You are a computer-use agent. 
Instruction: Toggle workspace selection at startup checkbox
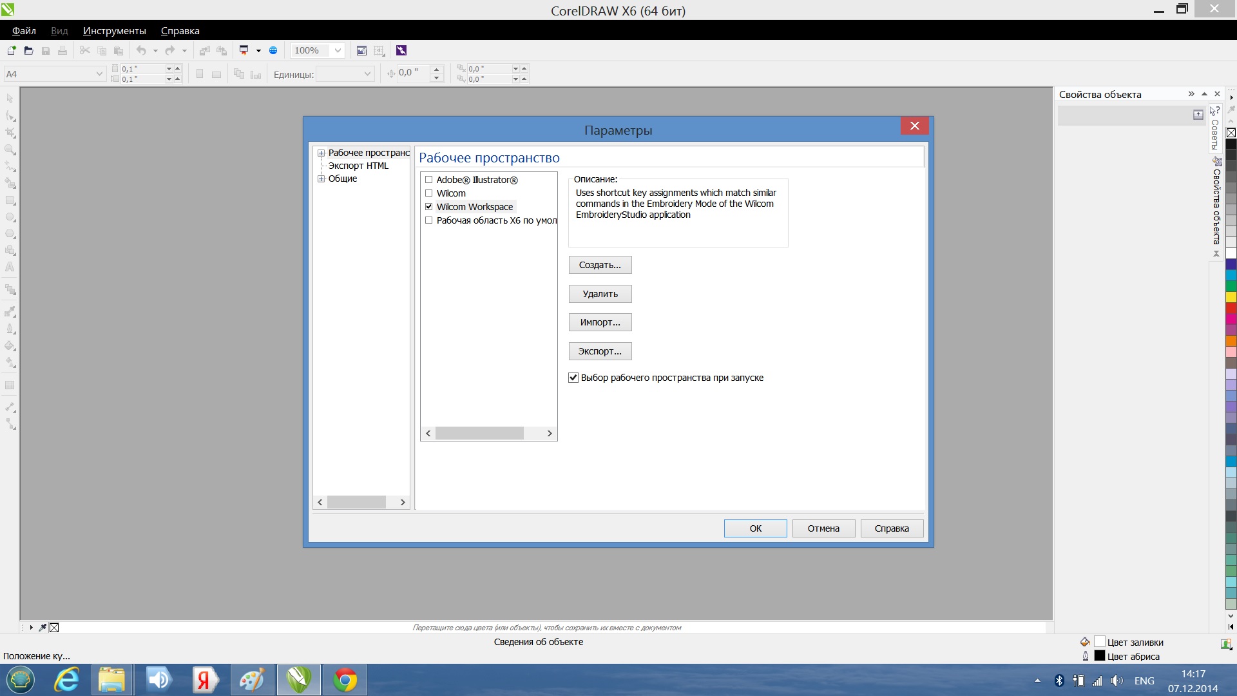(x=573, y=378)
